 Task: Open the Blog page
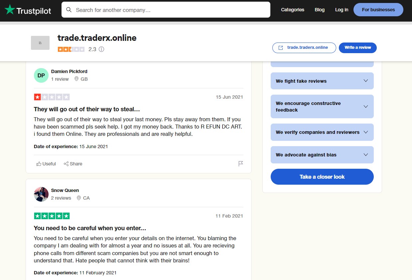click(319, 10)
